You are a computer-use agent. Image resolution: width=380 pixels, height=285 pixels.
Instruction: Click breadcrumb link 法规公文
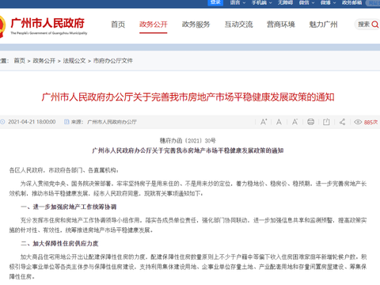point(74,61)
